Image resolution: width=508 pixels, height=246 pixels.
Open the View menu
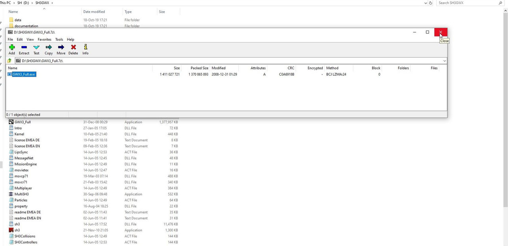[30, 40]
